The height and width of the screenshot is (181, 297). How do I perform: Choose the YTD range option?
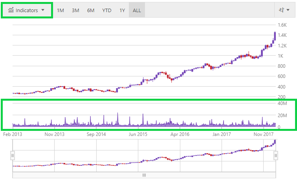click(106, 10)
